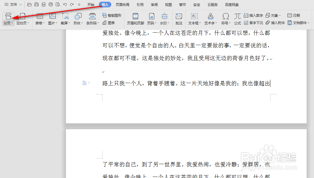Image resolution: width=314 pixels, height=178 pixels.
Task: Switch to the 安全 tab
Action: coord(197,5)
